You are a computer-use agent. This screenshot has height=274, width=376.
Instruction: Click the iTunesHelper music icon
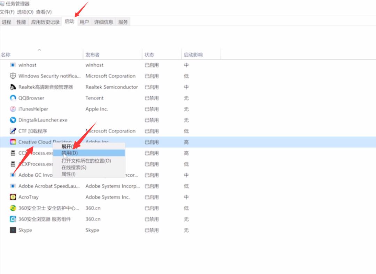tap(13, 109)
